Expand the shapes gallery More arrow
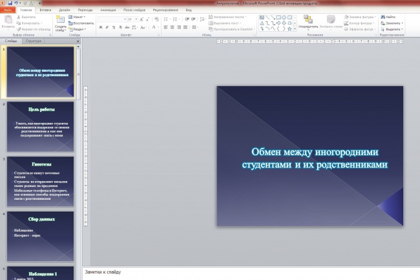420x280 pixels. pyautogui.click(x=295, y=28)
